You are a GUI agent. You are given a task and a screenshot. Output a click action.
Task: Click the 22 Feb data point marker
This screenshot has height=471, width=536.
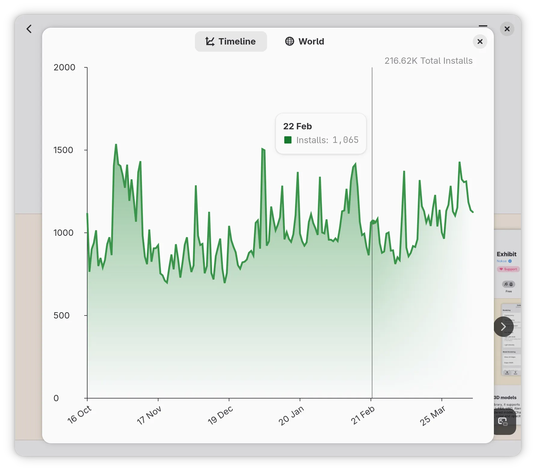pos(373,222)
